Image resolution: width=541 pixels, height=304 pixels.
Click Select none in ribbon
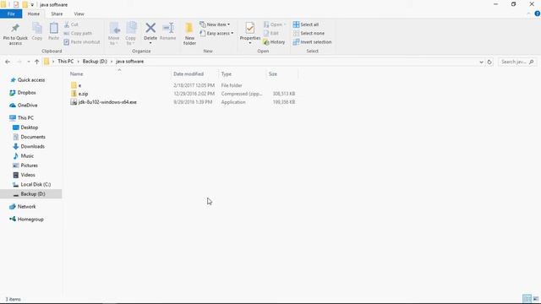[x=309, y=34]
